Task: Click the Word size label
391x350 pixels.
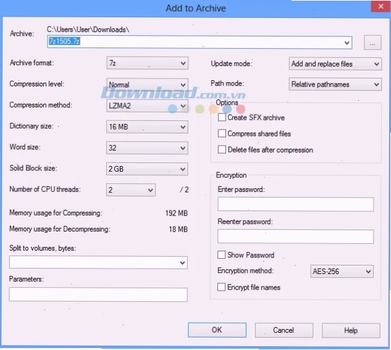Action: pos(25,147)
